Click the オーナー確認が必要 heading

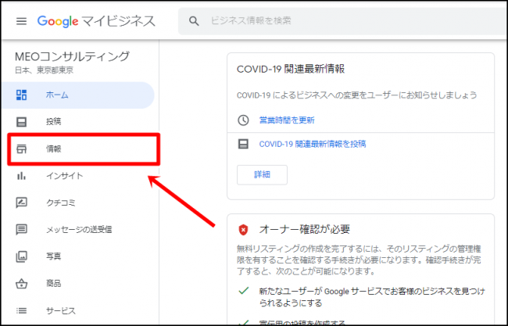[x=305, y=229]
